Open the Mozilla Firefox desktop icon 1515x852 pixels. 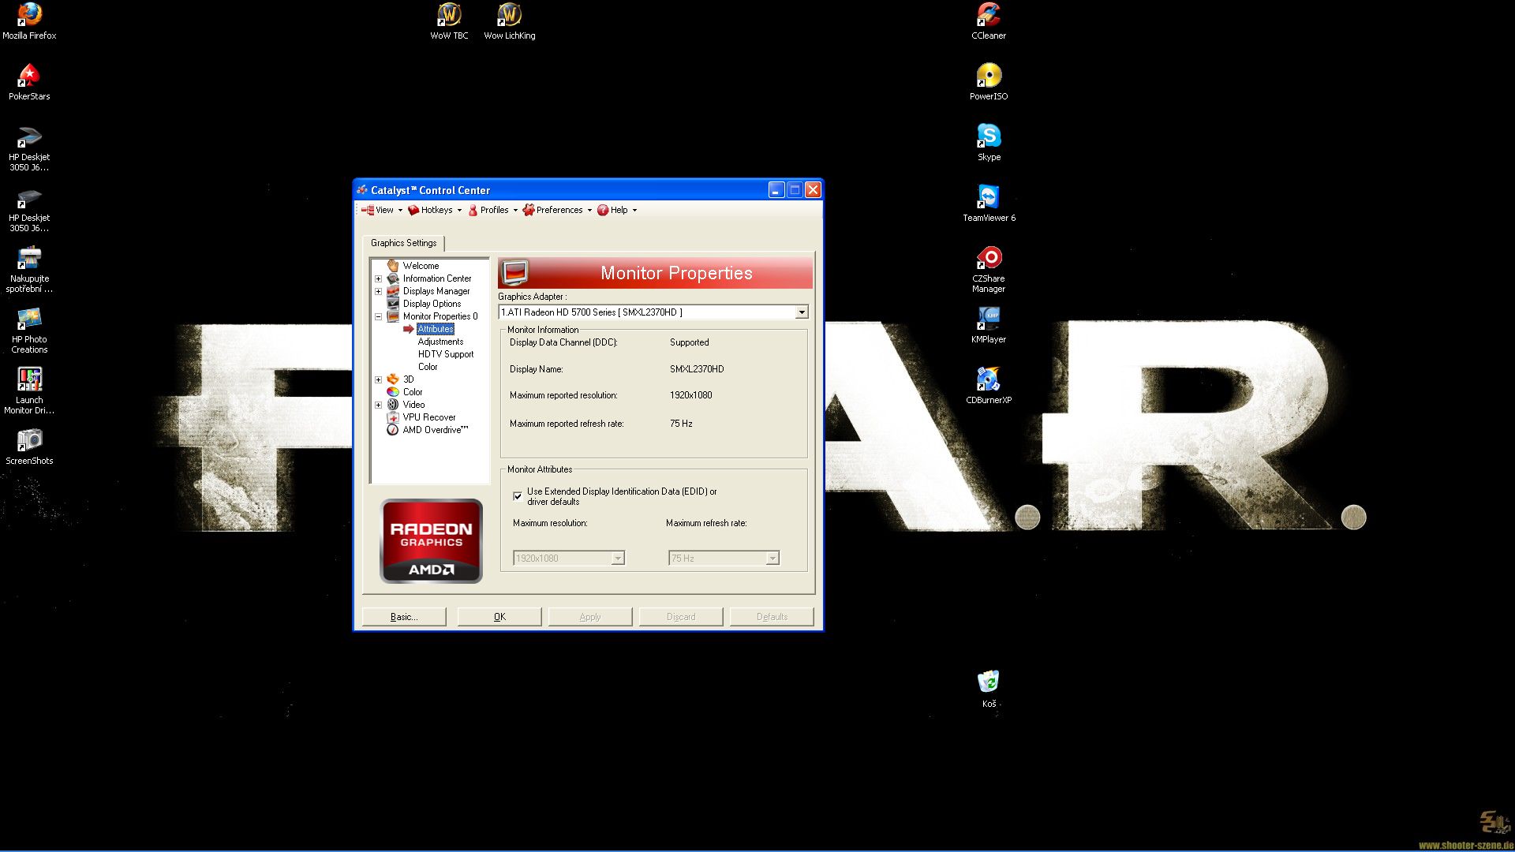click(x=29, y=16)
